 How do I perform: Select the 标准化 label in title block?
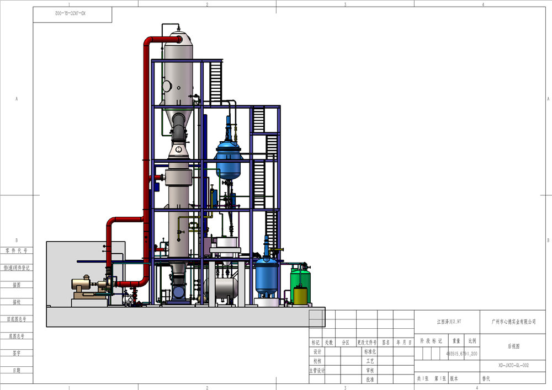[369, 351]
